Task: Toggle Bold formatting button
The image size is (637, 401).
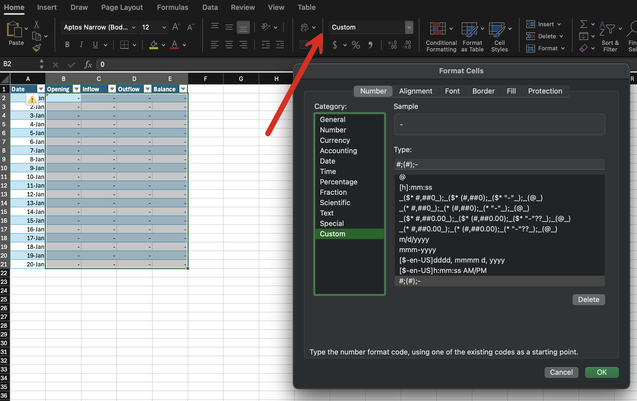Action: click(x=67, y=45)
